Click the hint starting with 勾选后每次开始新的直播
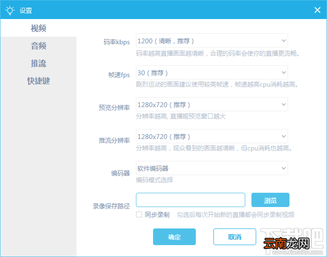Screen dimensions: 327x257 pyautogui.click(x=236, y=215)
